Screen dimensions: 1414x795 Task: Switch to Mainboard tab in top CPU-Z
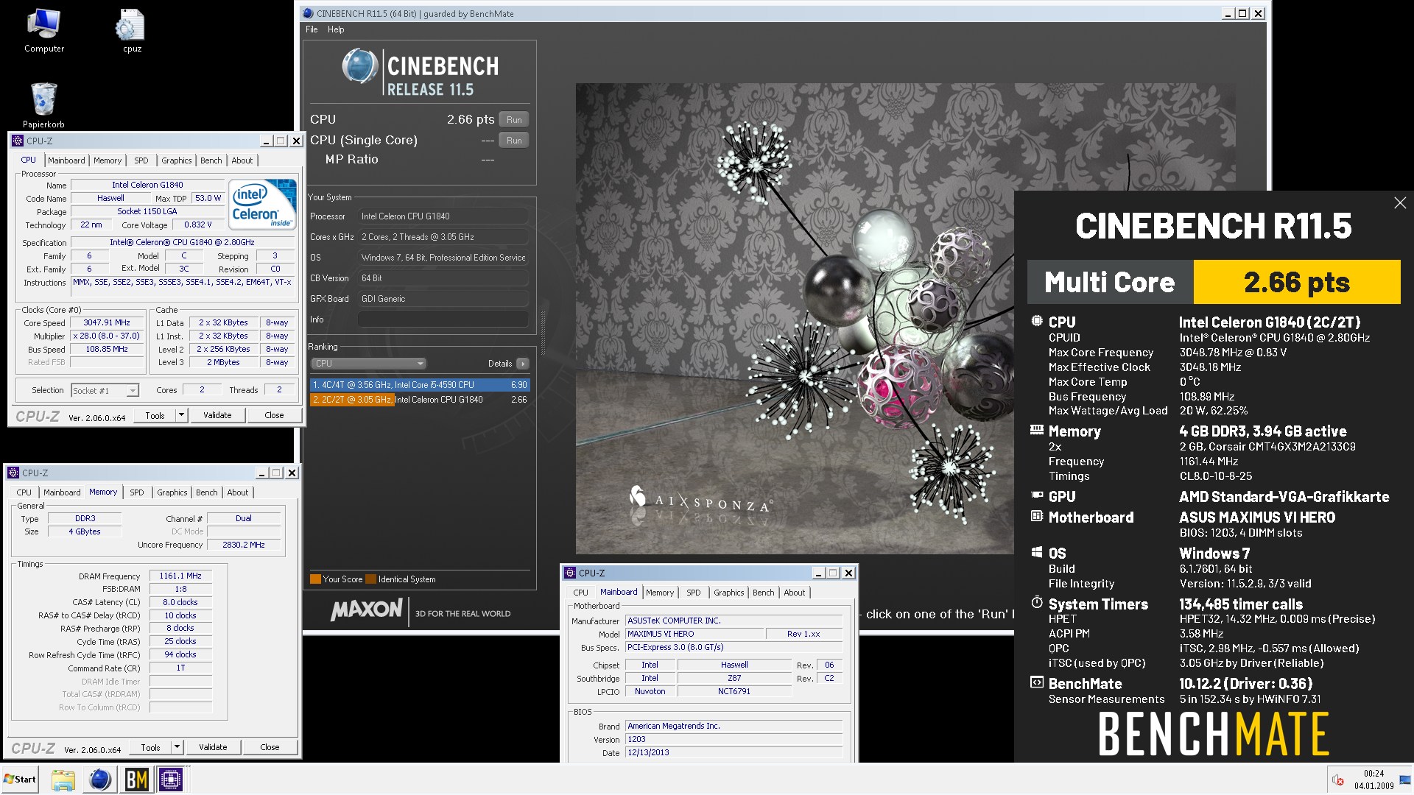click(66, 160)
